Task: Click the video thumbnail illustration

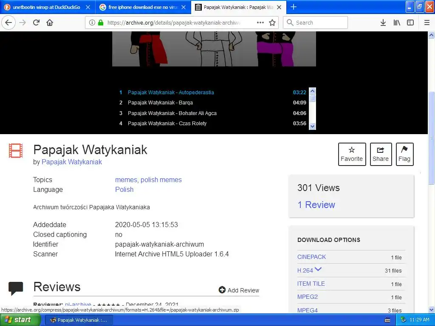Action: [214, 49]
